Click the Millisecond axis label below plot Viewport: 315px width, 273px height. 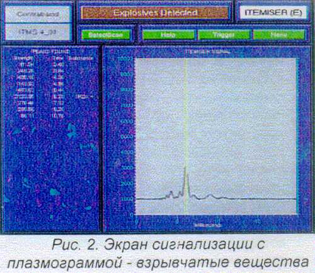tap(207, 225)
